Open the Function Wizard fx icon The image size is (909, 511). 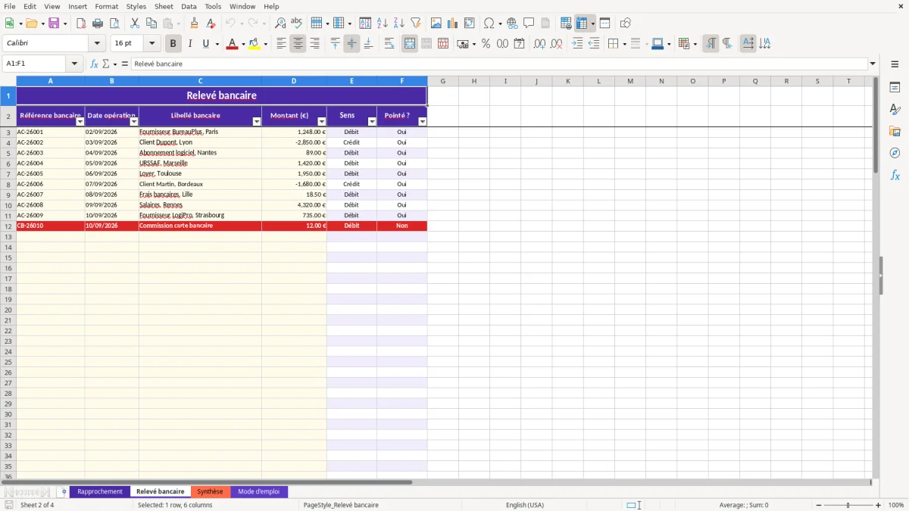point(94,64)
